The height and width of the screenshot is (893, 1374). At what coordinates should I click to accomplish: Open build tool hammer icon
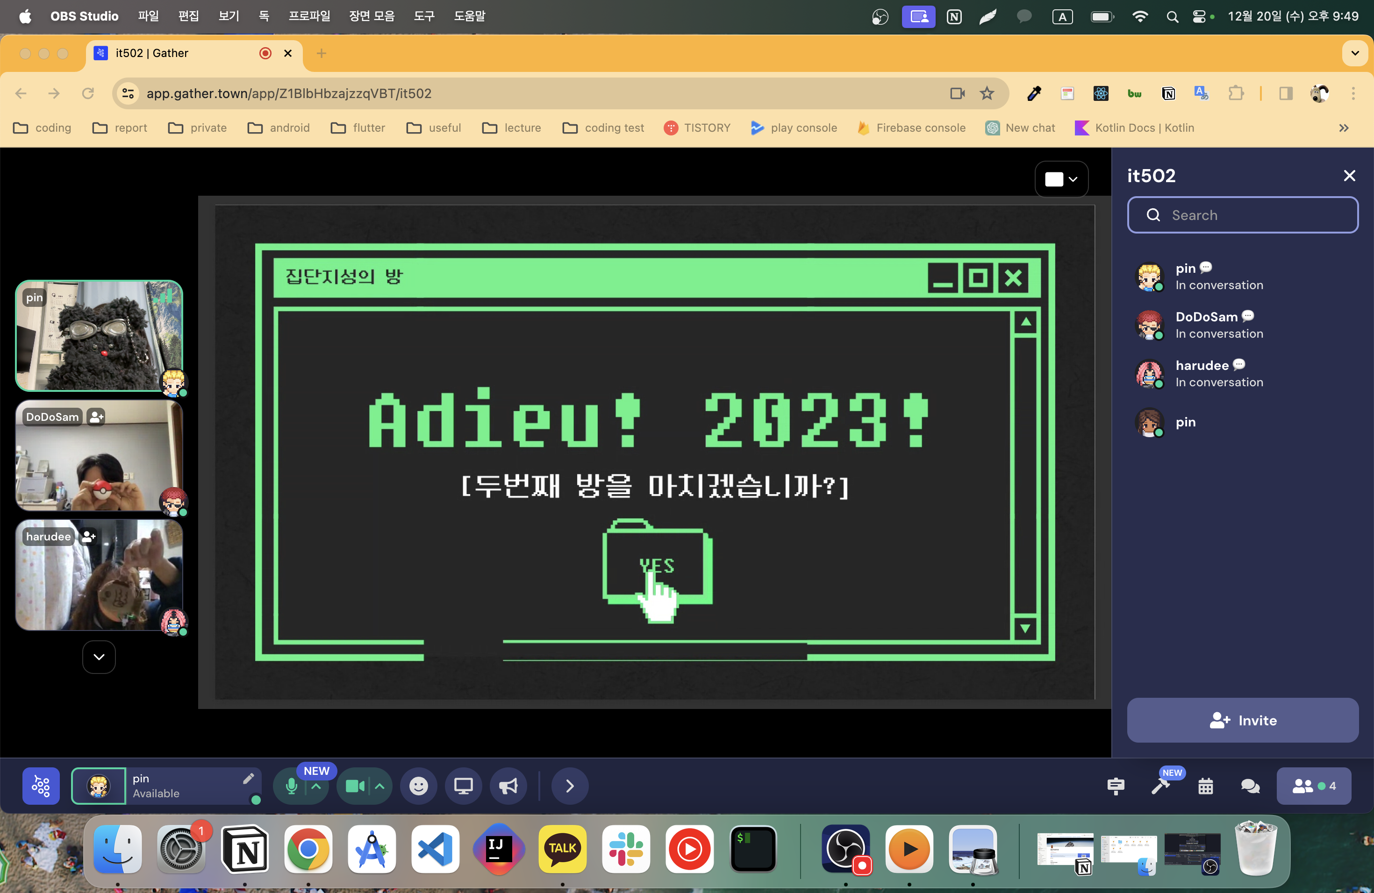1160,786
